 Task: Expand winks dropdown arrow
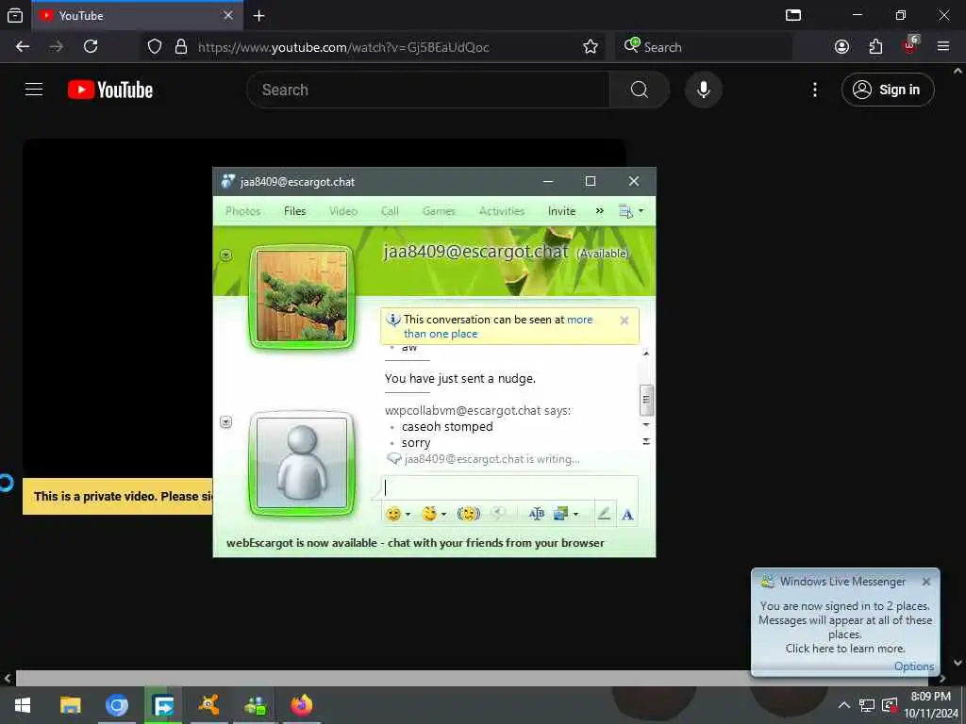click(443, 514)
